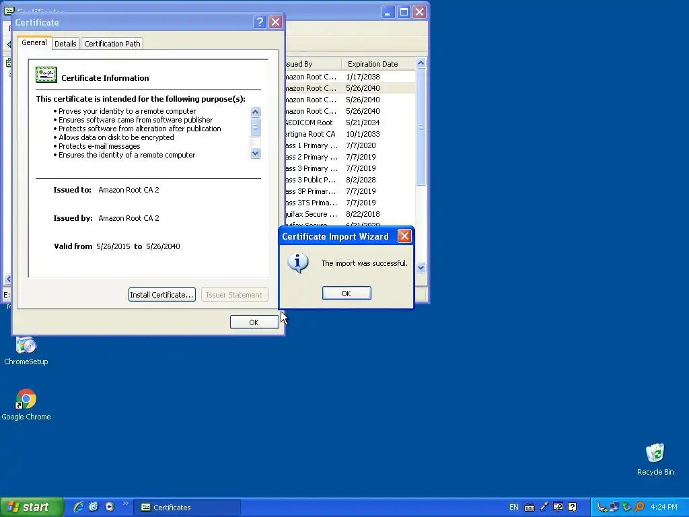The height and width of the screenshot is (517, 689).
Task: Open the Recycle Bin desktop icon
Action: [655, 459]
